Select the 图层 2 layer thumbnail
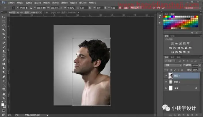The image size is (203, 117). coord(171,76)
